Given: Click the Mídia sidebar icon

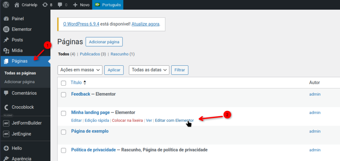Looking at the screenshot, I should [x=6, y=50].
